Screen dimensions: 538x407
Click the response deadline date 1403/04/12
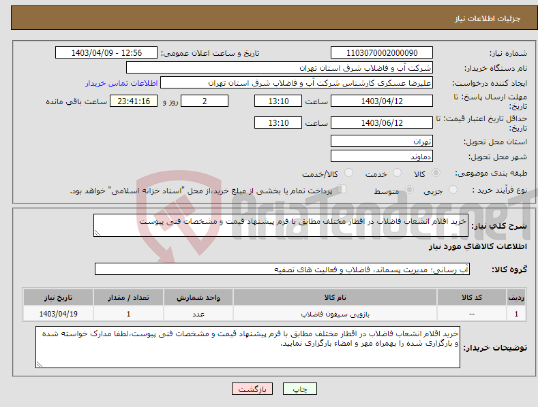pos(382,101)
